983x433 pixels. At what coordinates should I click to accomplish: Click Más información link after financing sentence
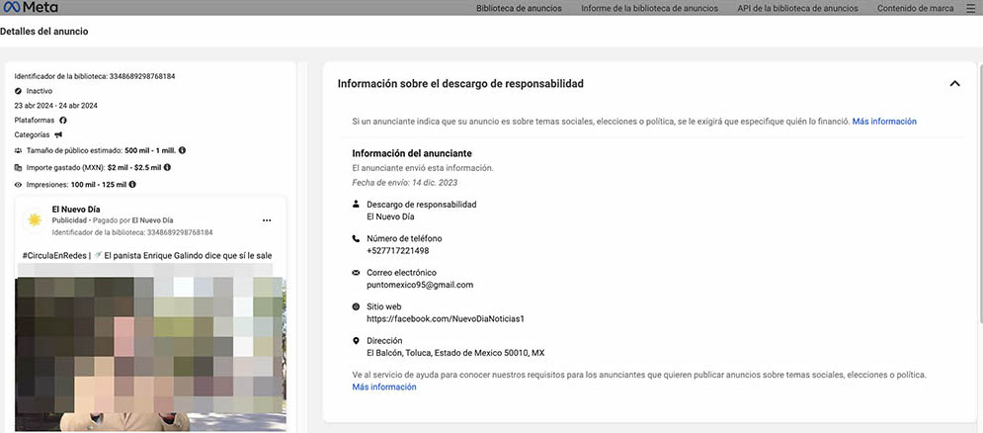(884, 122)
